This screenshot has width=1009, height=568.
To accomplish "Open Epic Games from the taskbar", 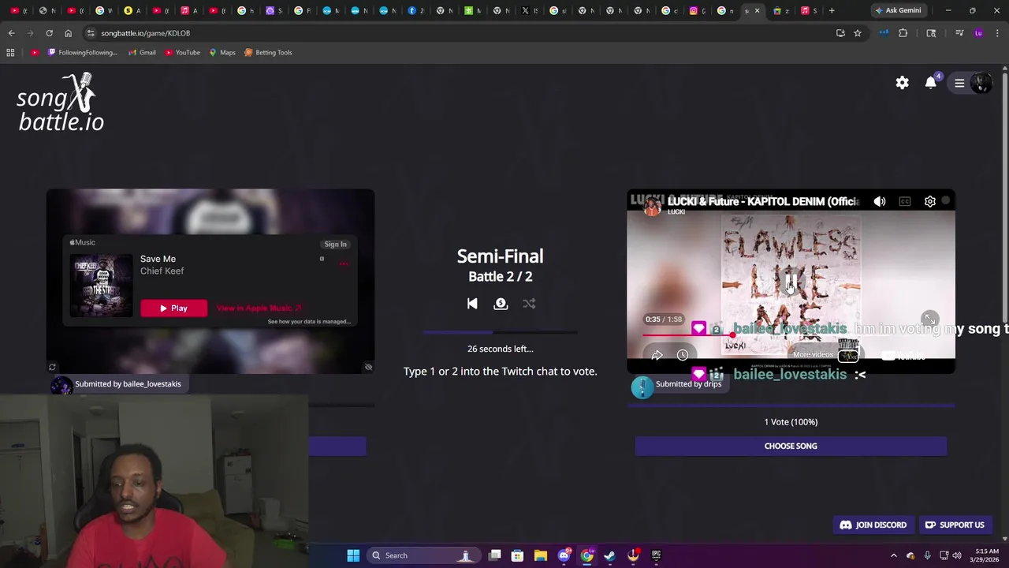I will click(x=656, y=555).
